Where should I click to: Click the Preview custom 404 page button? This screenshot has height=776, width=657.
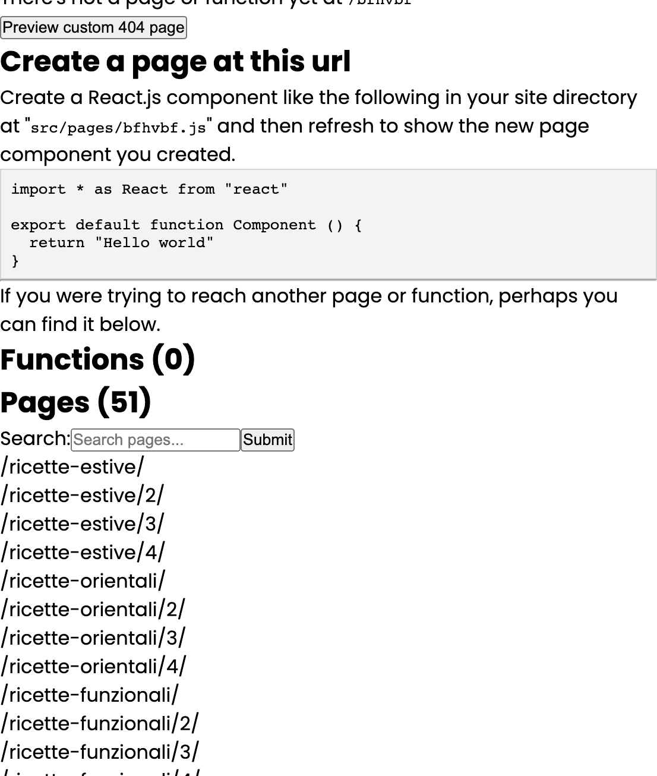93,28
